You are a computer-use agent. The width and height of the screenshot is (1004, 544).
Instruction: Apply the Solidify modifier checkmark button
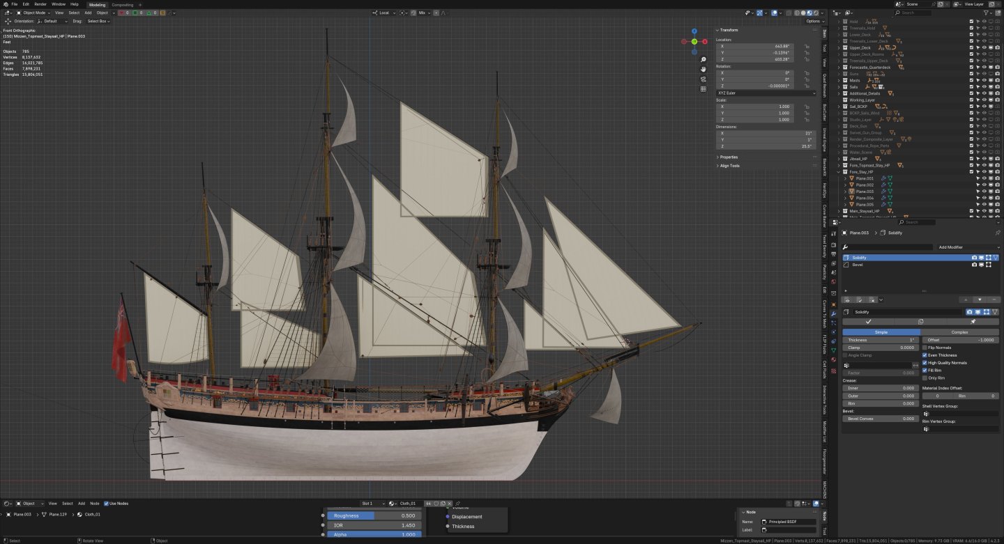coord(868,322)
